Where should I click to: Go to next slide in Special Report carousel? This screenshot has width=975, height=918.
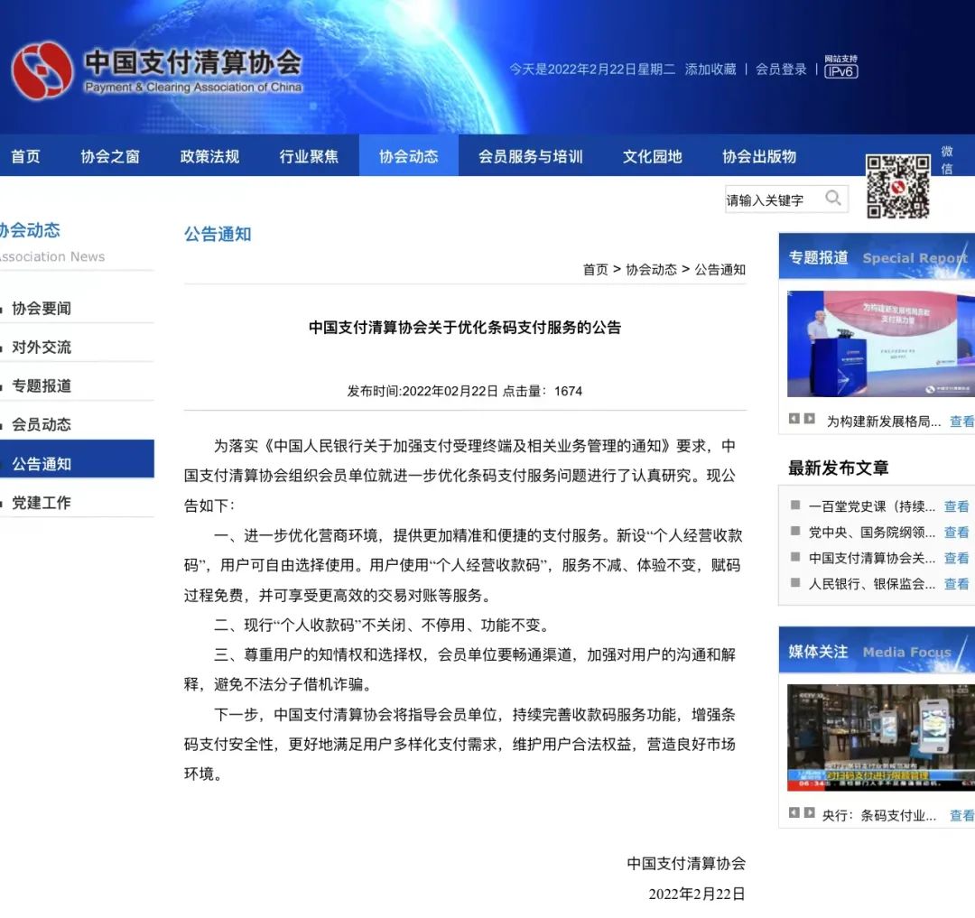810,419
